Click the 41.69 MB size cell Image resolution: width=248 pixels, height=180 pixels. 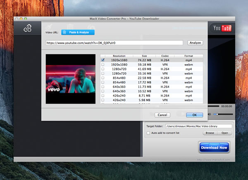(x=144, y=69)
